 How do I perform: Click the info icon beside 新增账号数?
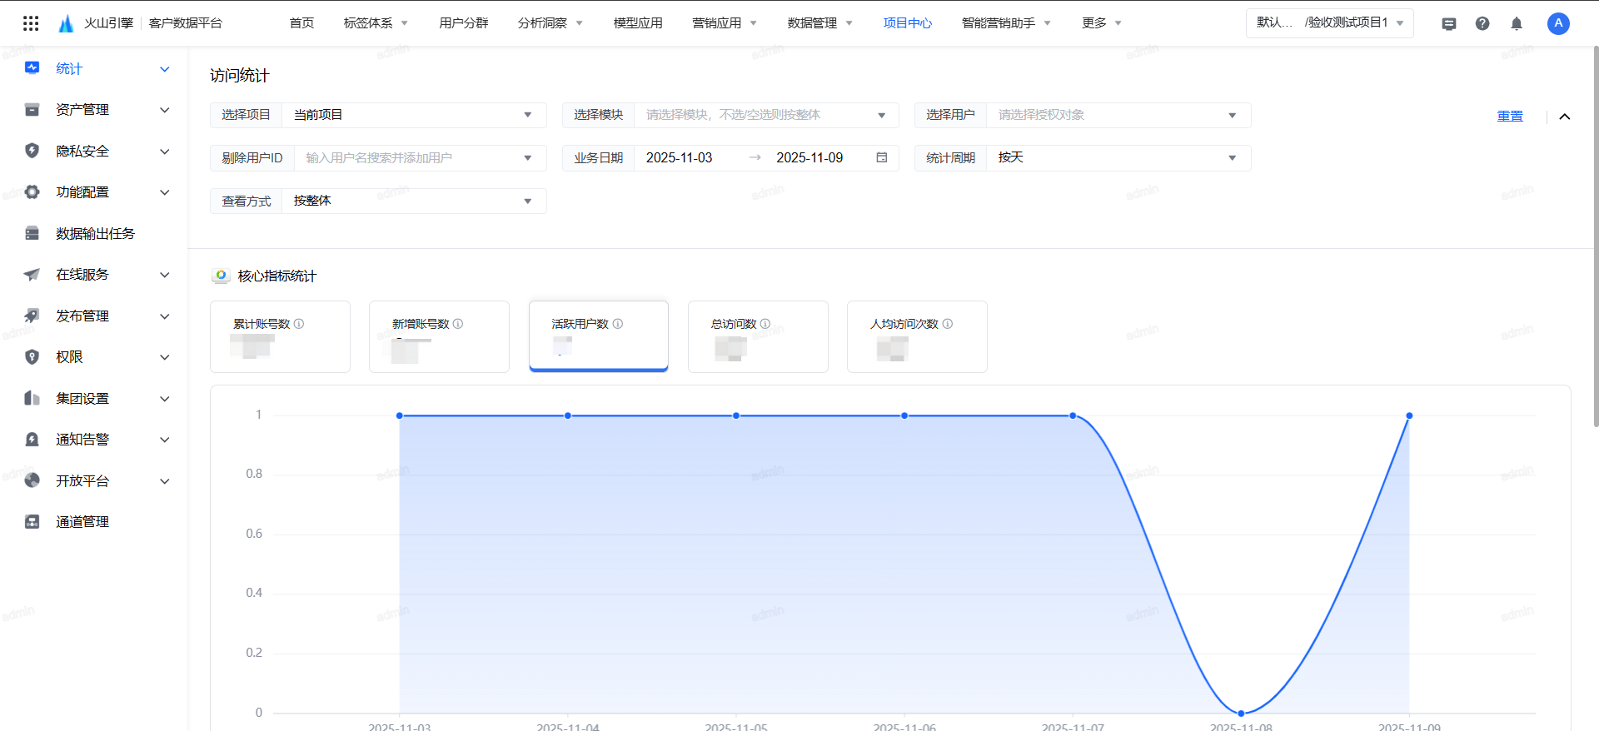coord(458,324)
